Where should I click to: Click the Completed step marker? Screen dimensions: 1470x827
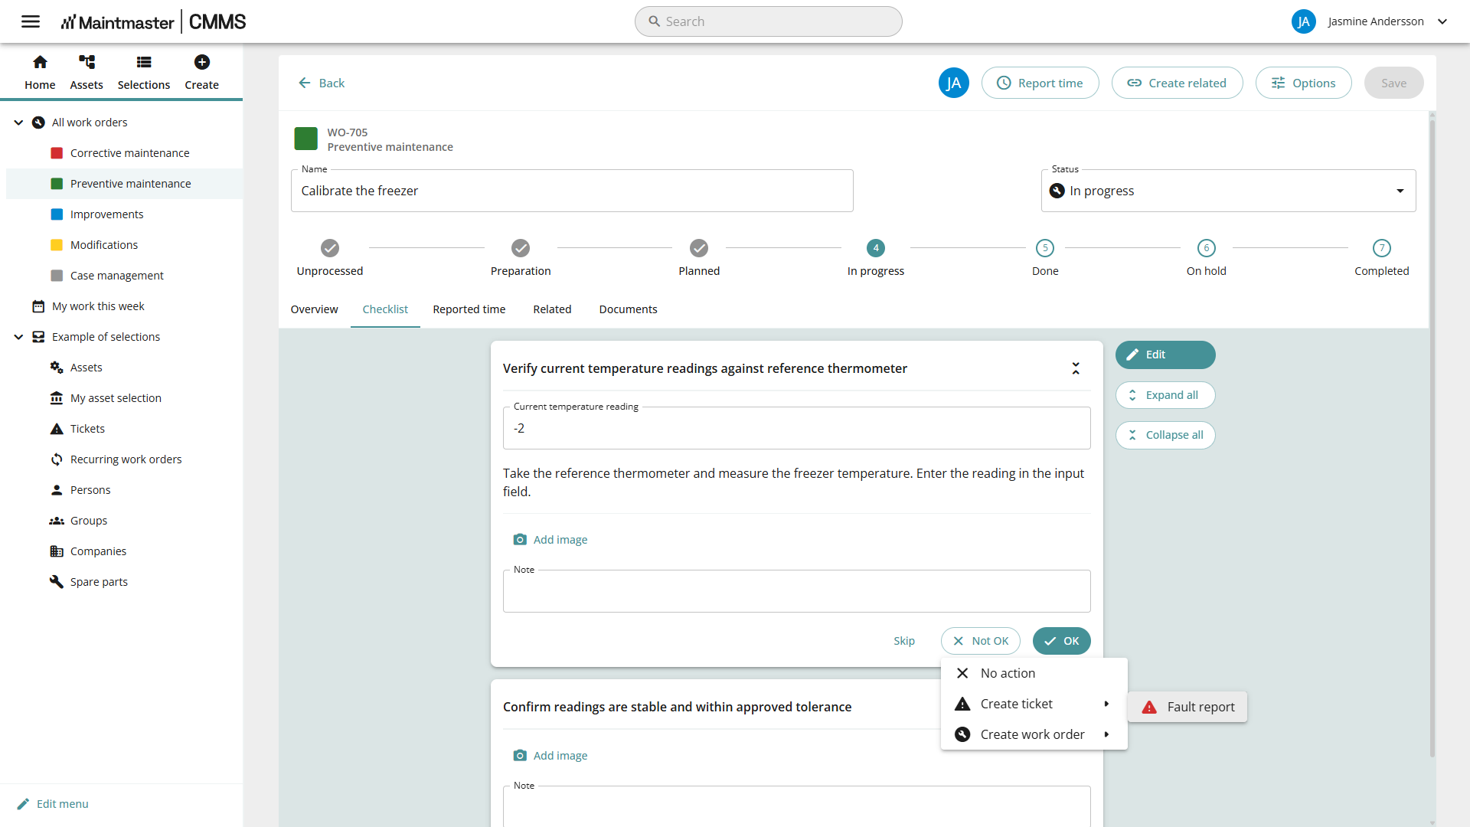1381,248
